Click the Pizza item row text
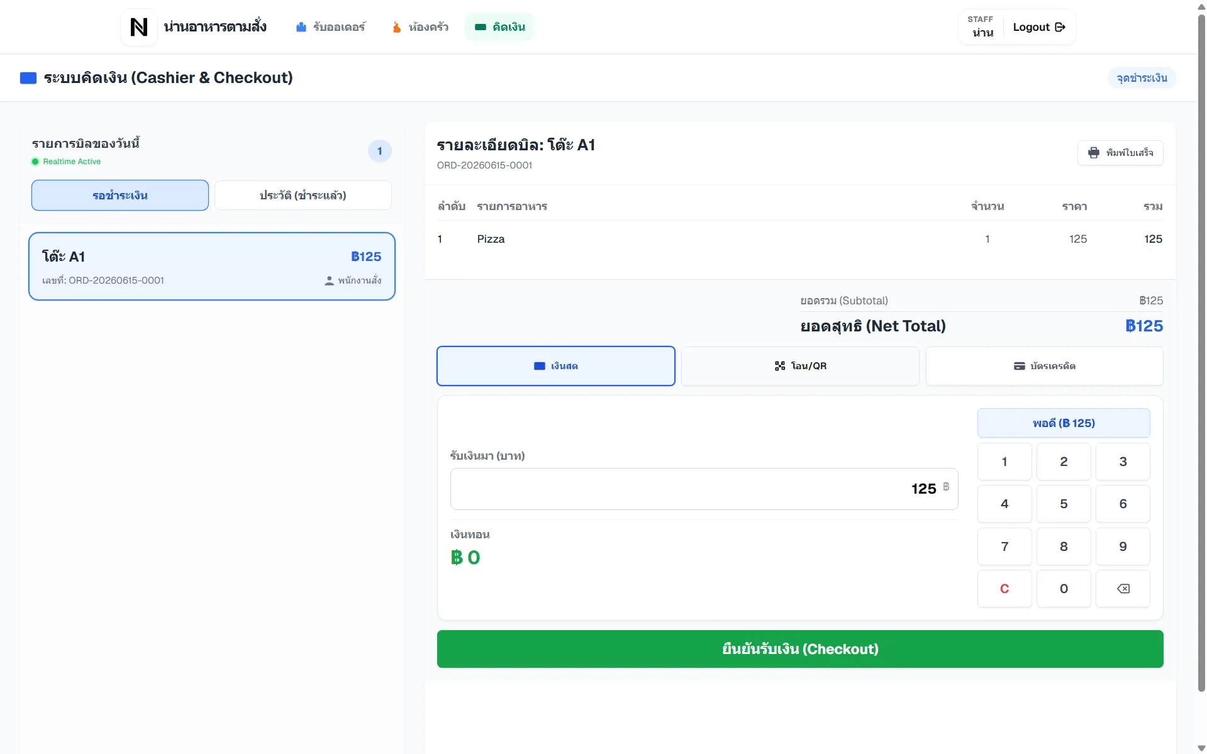1207x754 pixels. click(491, 239)
